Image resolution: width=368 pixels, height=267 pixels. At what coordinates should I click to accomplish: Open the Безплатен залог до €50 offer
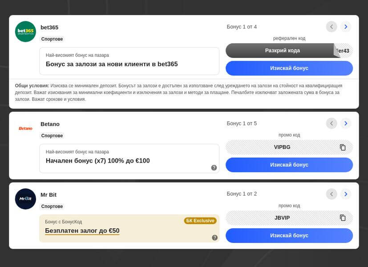82,231
